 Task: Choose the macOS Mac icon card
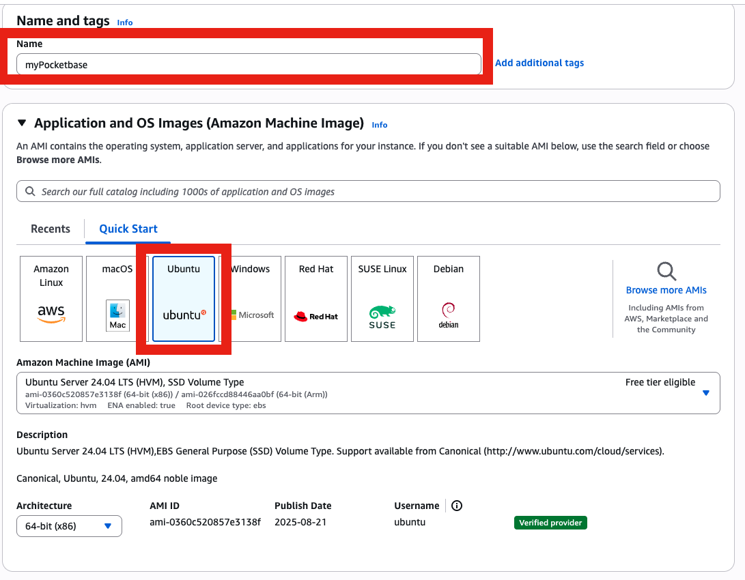[117, 315]
